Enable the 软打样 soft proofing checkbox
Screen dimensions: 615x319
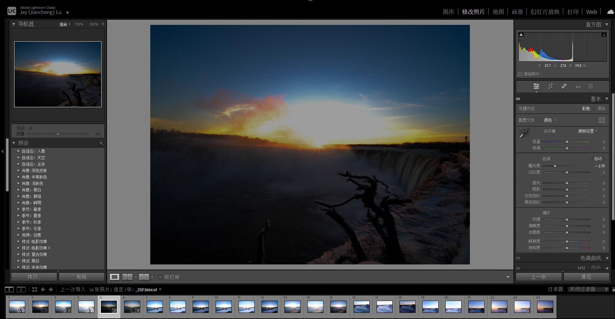(x=160, y=277)
